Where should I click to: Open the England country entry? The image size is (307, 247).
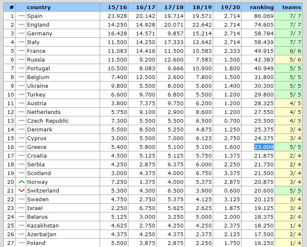[38, 25]
